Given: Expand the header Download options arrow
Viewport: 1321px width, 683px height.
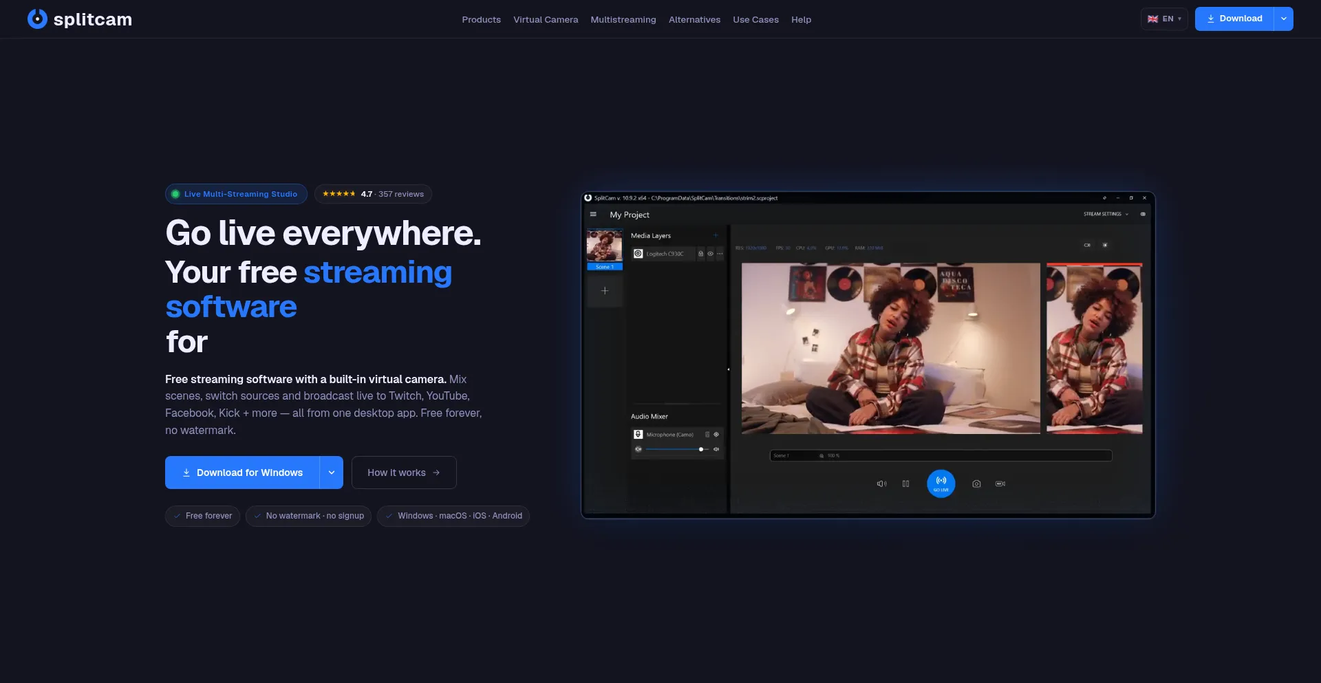Looking at the screenshot, I should point(1283,19).
